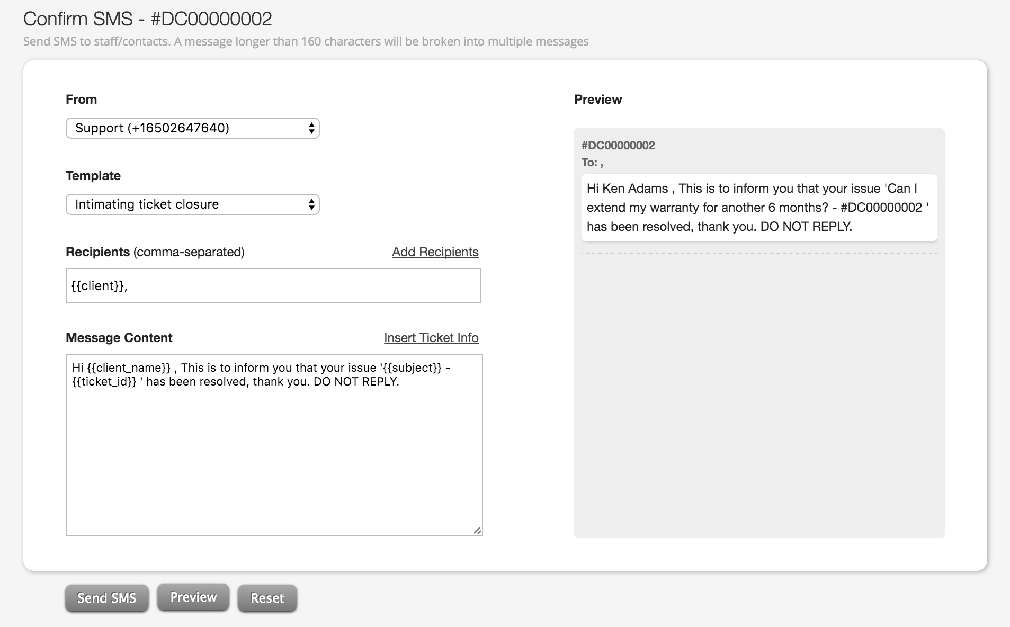
Task: Click the Send SMS button
Action: pos(107,598)
